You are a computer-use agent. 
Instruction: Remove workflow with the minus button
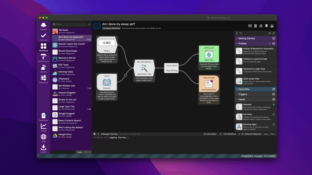90,152
